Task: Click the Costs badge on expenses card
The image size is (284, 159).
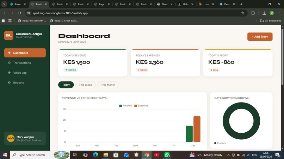Action: [x=142, y=69]
